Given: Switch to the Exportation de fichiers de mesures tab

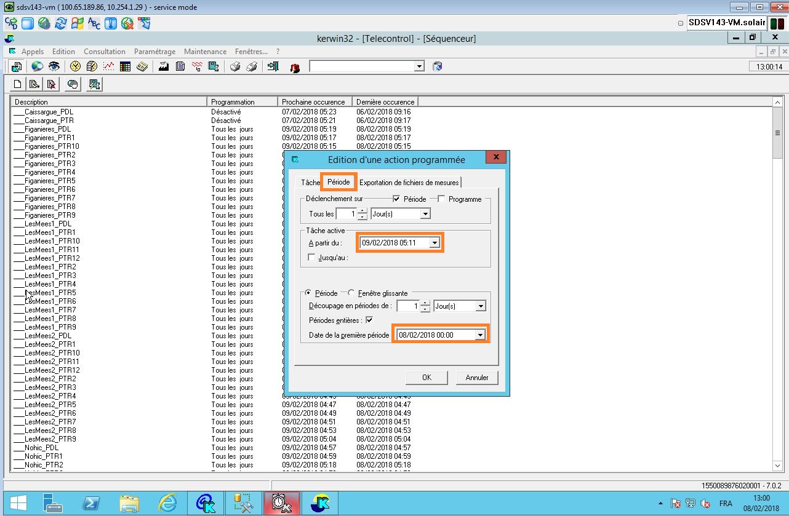Looking at the screenshot, I should [409, 183].
